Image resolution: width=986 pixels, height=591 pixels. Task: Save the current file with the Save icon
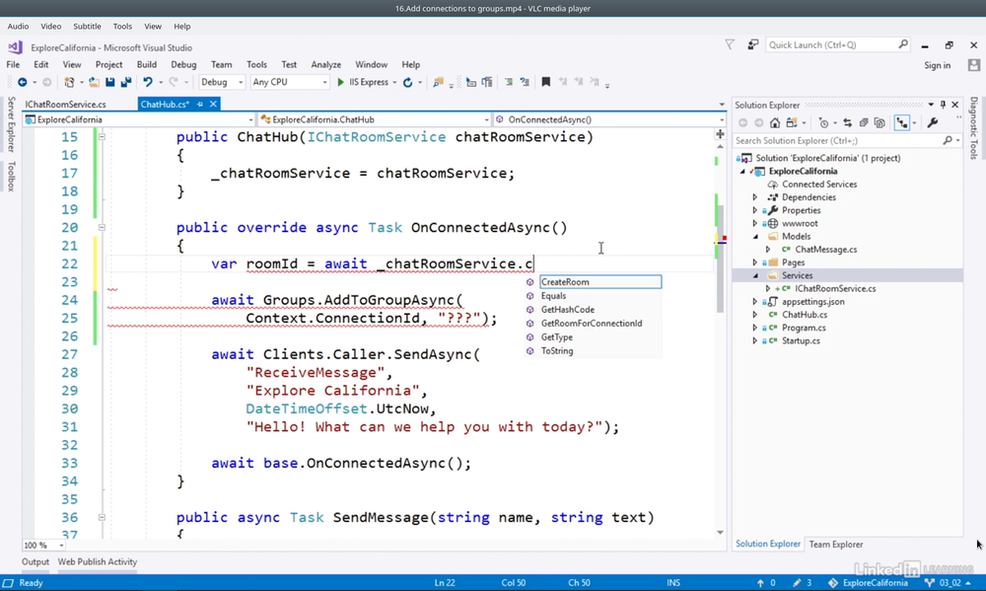tap(110, 83)
